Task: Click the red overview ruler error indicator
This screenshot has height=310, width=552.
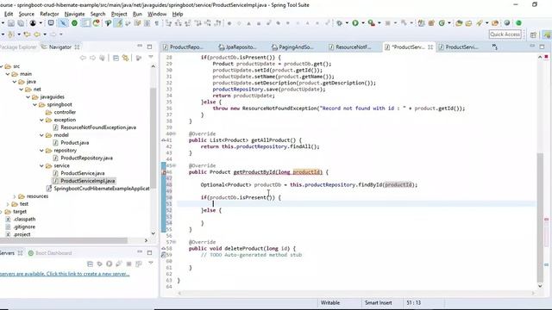Action: 546,57
